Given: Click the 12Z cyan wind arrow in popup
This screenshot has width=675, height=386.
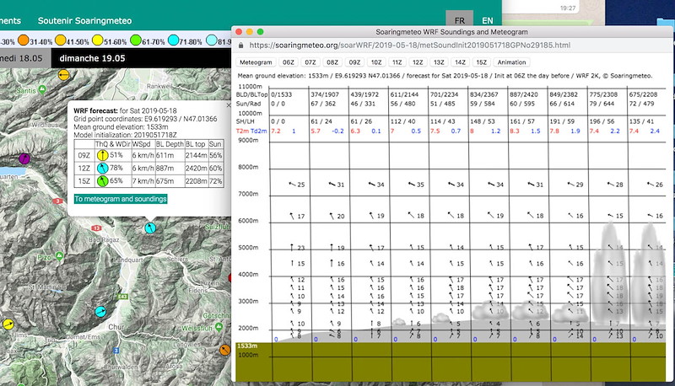Looking at the screenshot, I should click(102, 168).
